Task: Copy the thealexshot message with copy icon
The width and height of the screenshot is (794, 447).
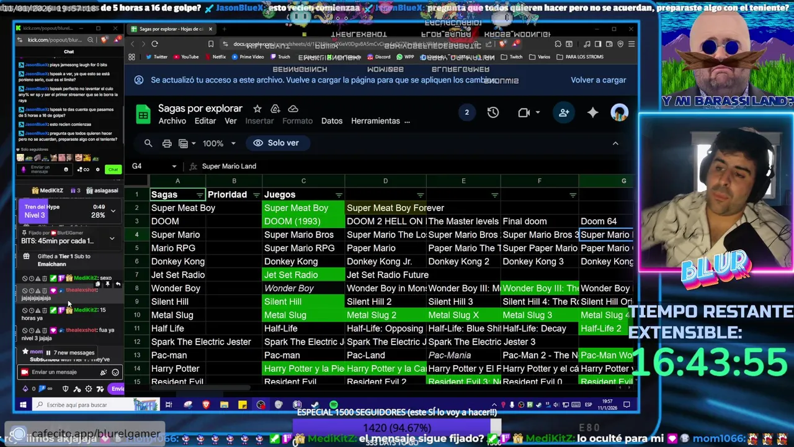Action: [97, 284]
